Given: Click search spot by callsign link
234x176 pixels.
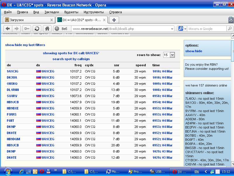Looking at the screenshot, I should [x=71, y=59].
